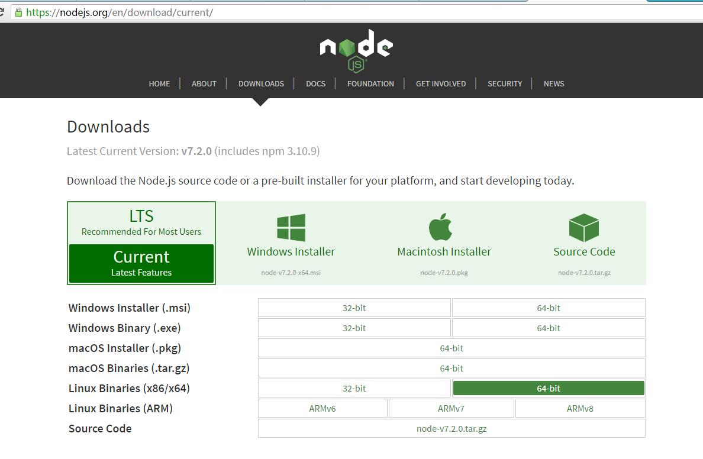The width and height of the screenshot is (703, 459).
Task: Download 32-bit Windows Binary (.exe)
Action: pyautogui.click(x=354, y=328)
